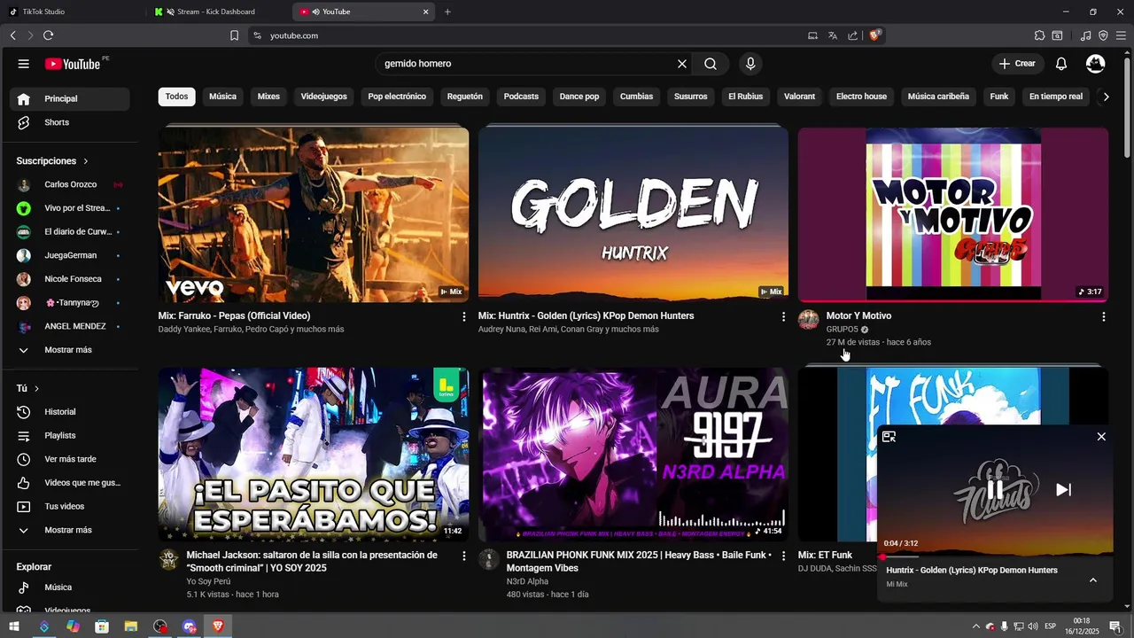Screen dimensions: 1134x638
Task: Select the Videojuegos filter chip
Action: click(x=324, y=97)
